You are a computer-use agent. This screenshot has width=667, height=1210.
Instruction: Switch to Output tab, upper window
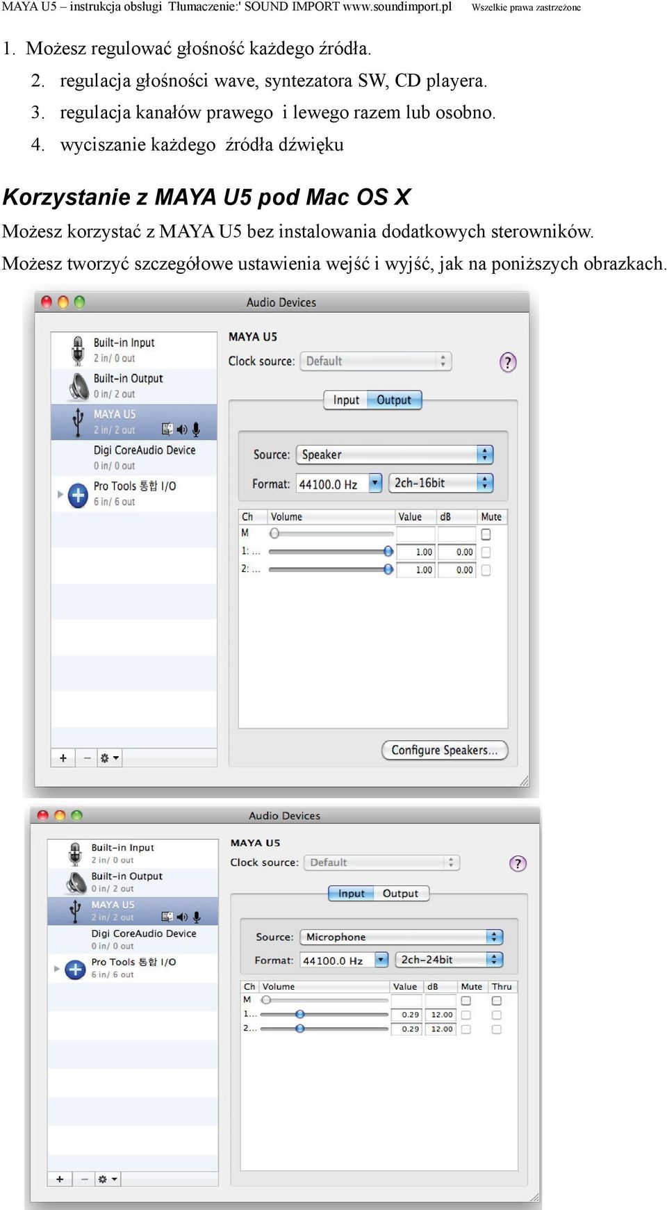[394, 400]
